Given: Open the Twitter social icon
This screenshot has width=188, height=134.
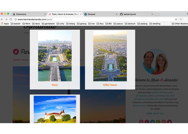Looking at the screenshot, I should (x=152, y=122).
